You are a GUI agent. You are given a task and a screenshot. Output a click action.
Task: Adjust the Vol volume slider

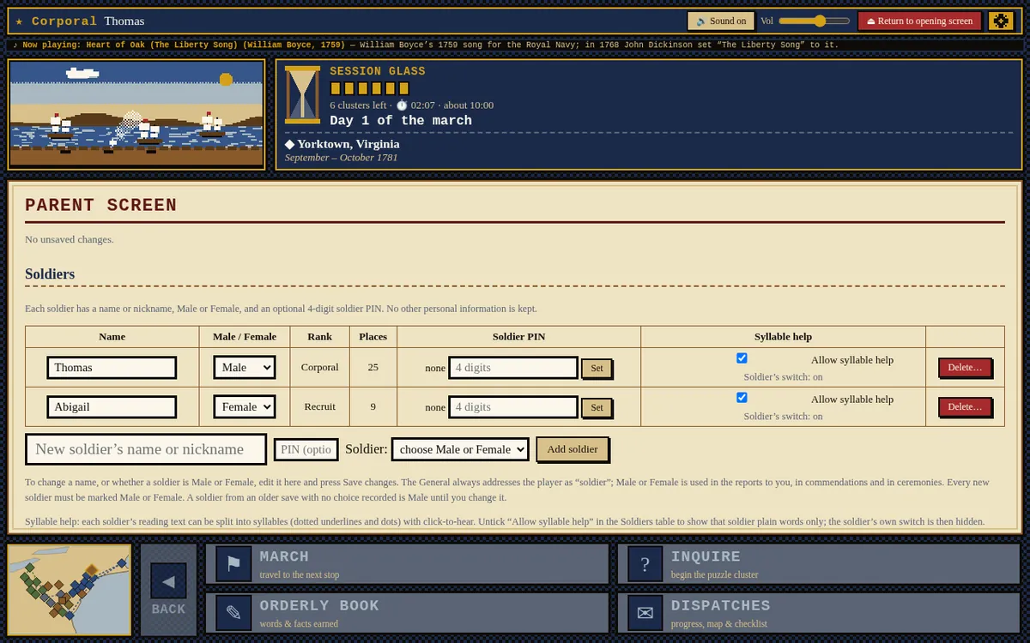pos(814,21)
